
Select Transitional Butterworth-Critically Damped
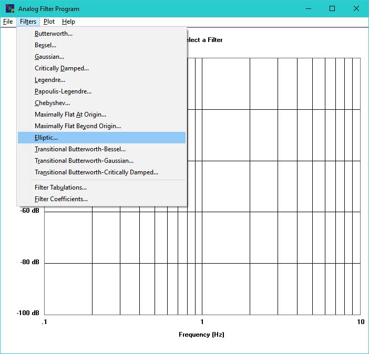(x=96, y=172)
